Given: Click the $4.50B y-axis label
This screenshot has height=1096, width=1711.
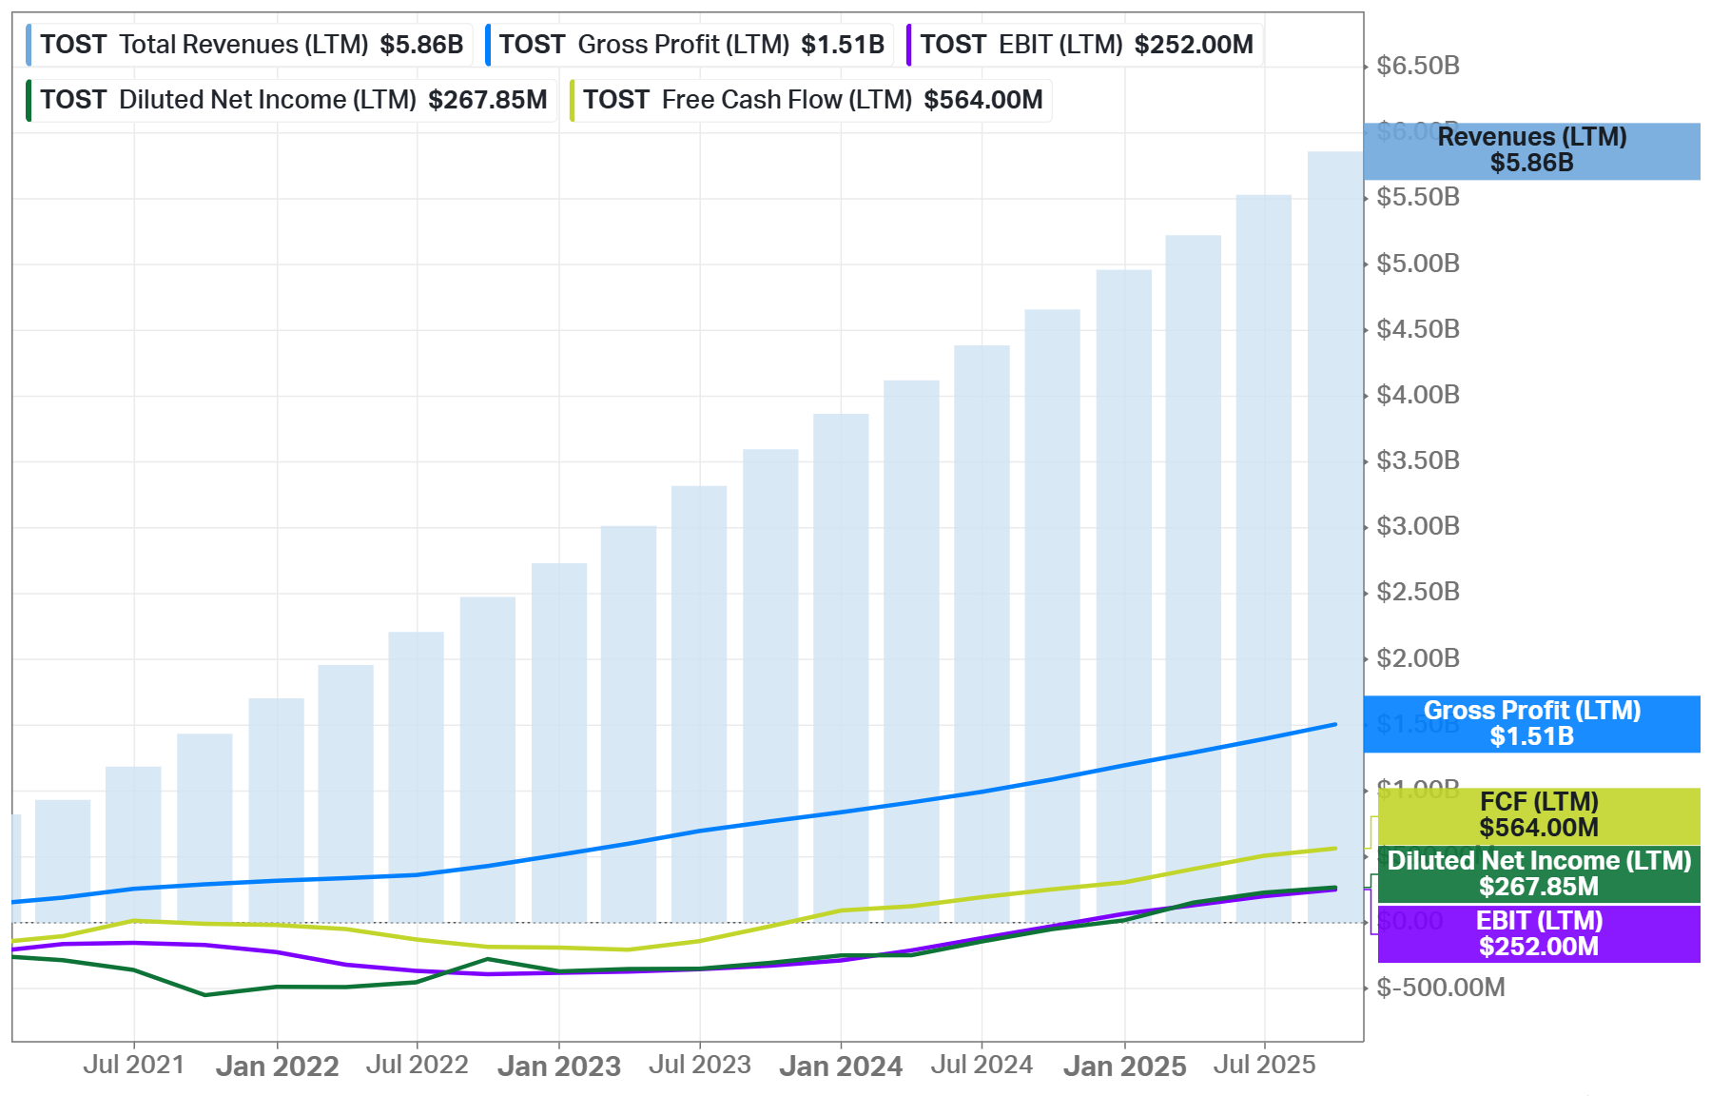Looking at the screenshot, I should click(1418, 329).
